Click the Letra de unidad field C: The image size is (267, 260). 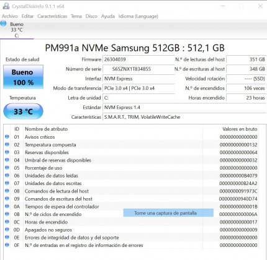click(x=138, y=98)
